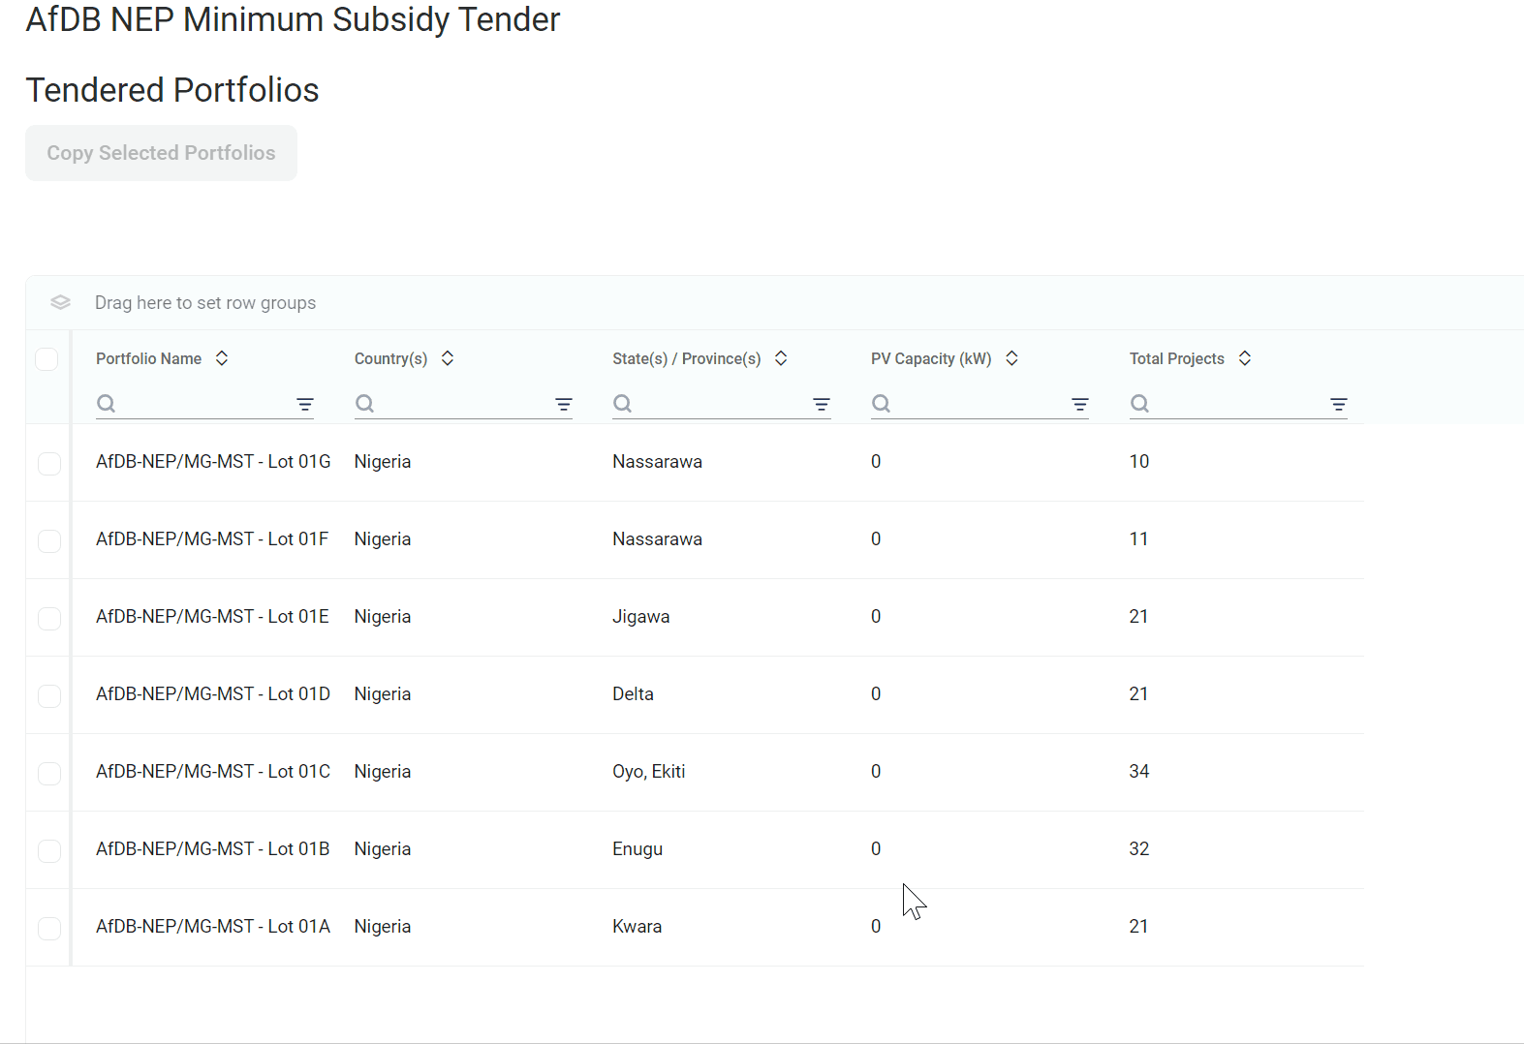Click the search icon under Total Projects
The image size is (1524, 1044).
[1140, 404]
